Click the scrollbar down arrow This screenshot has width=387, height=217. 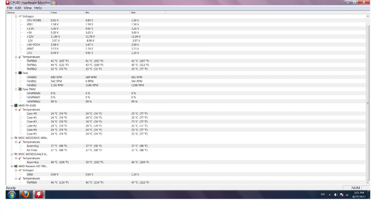tap(368, 183)
